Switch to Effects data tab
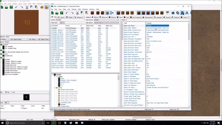The height and width of the screenshot is (125, 222). (x=95, y=17)
